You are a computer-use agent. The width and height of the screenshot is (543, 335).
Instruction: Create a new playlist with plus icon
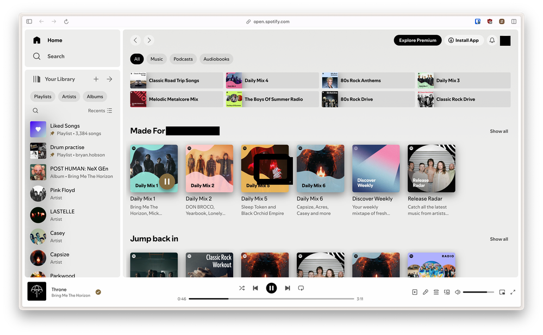pyautogui.click(x=96, y=79)
